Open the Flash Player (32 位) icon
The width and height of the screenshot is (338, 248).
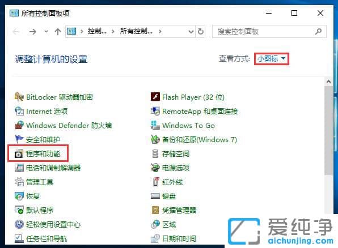(x=155, y=97)
